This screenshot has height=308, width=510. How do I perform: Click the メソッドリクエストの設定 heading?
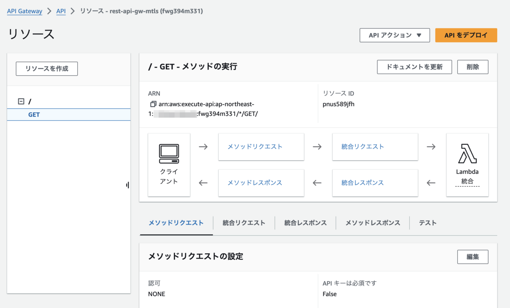[195, 257]
